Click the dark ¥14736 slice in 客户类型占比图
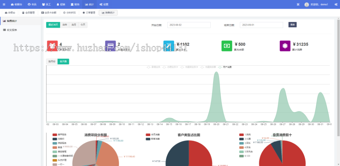The height and width of the screenshot is (166, 340). [177, 154]
